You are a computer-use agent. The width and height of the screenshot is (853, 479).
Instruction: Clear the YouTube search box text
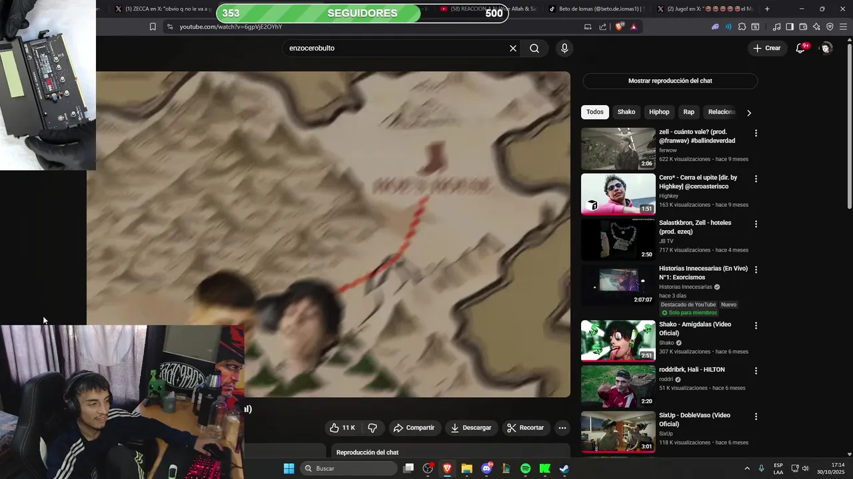point(513,48)
